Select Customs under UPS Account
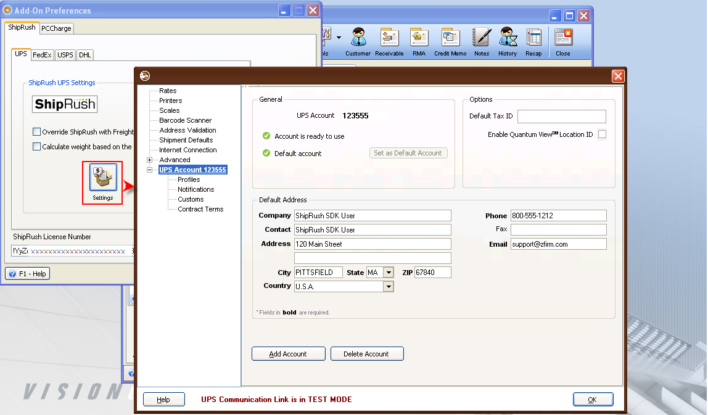708x415 pixels. point(191,200)
